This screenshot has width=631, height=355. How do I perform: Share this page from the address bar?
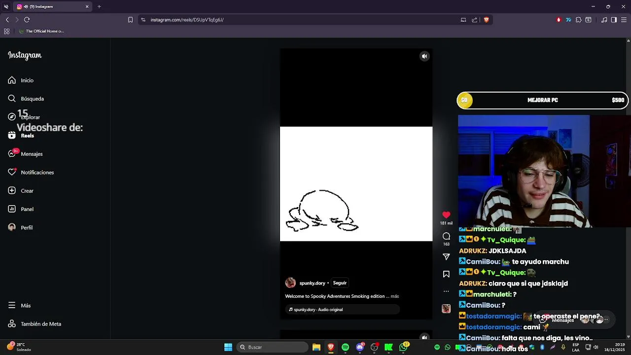474,20
